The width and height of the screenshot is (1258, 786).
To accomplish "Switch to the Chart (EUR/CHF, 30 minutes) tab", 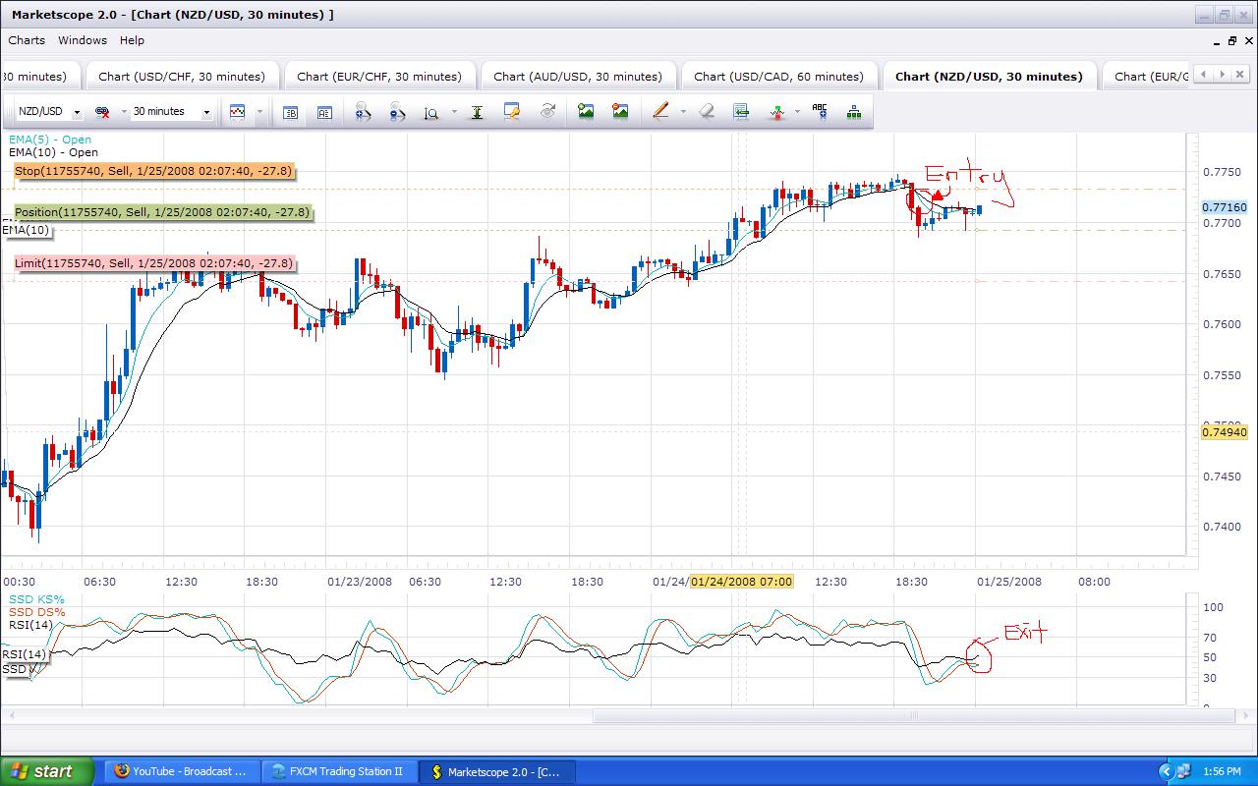I will pos(379,76).
